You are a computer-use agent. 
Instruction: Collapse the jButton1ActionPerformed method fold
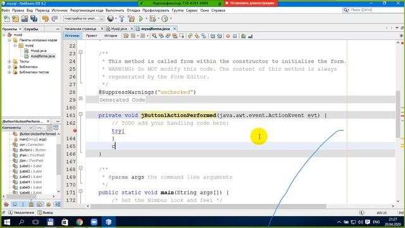coord(80,114)
